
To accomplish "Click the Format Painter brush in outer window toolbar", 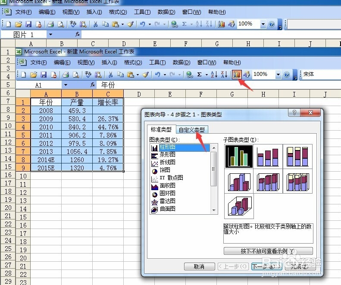I will [x=130, y=24].
